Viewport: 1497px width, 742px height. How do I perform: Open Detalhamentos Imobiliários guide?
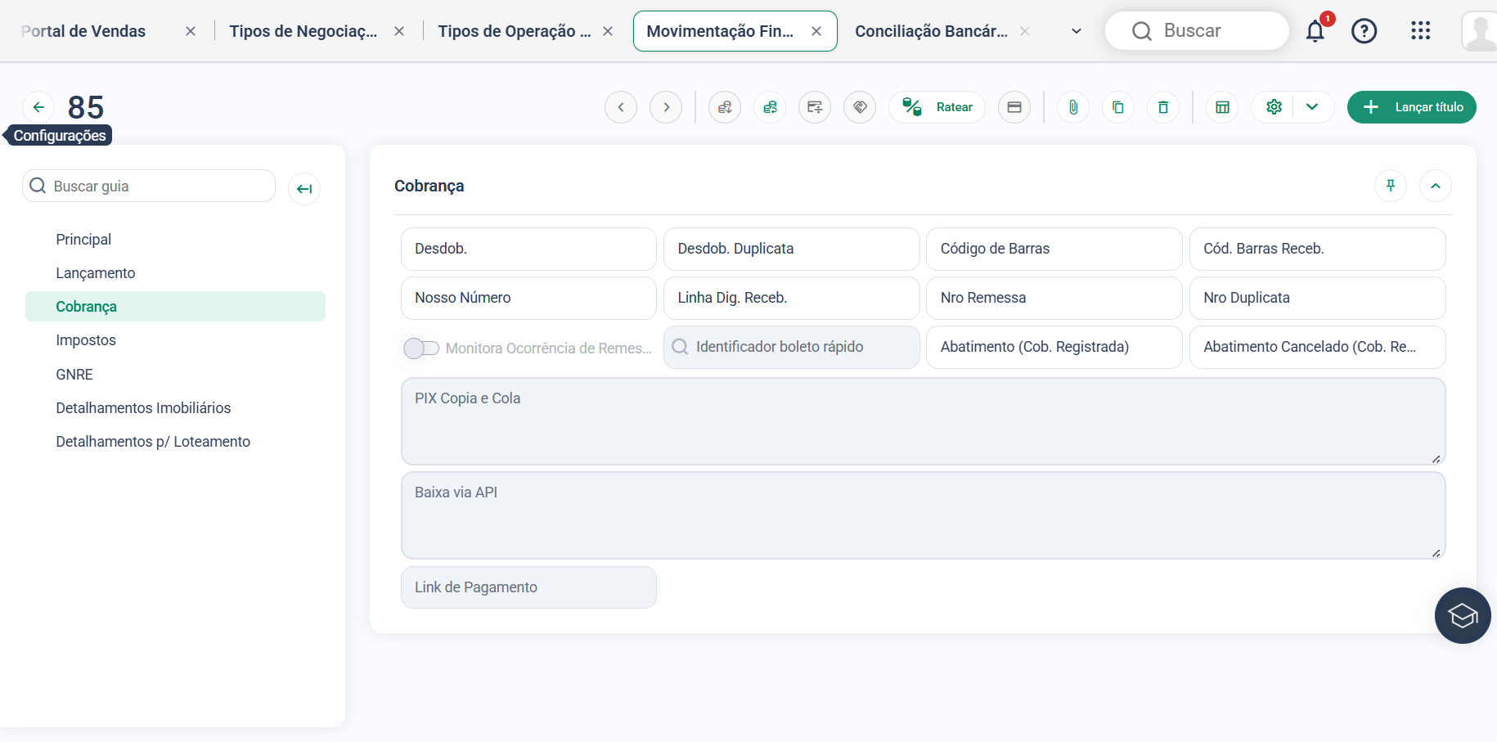[x=143, y=408]
